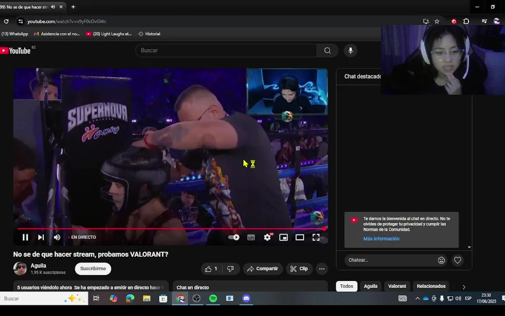Open the chat emoji picker
The height and width of the screenshot is (316, 505).
coord(441,260)
